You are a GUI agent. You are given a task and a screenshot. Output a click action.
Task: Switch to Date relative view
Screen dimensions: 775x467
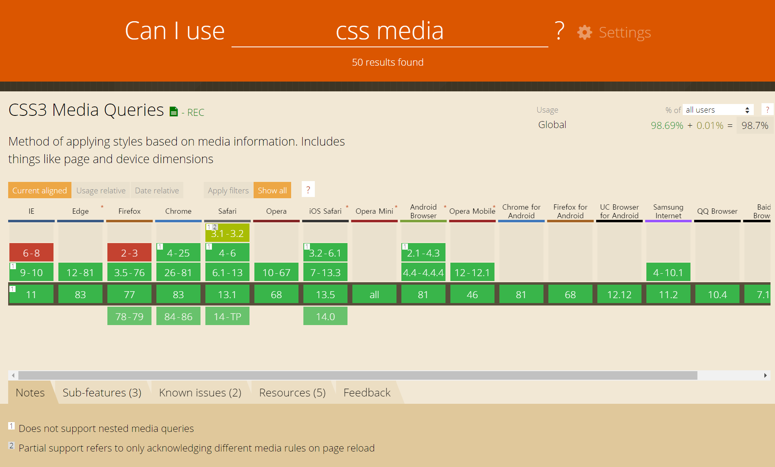157,190
